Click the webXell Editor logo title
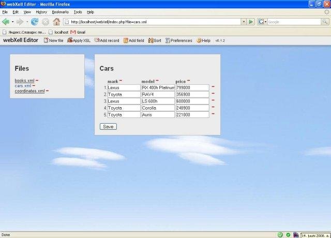Image resolution: width=331 pixels, height=238 pixels. click(21, 40)
